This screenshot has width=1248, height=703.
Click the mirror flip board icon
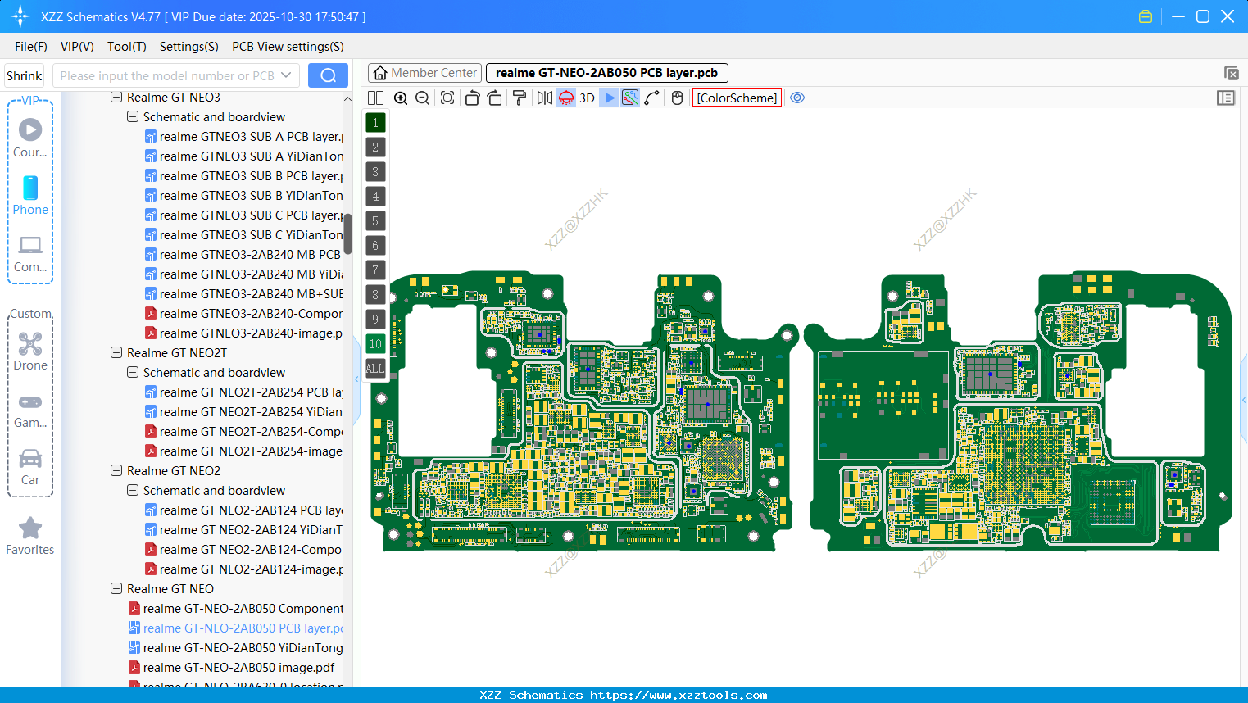[544, 98]
